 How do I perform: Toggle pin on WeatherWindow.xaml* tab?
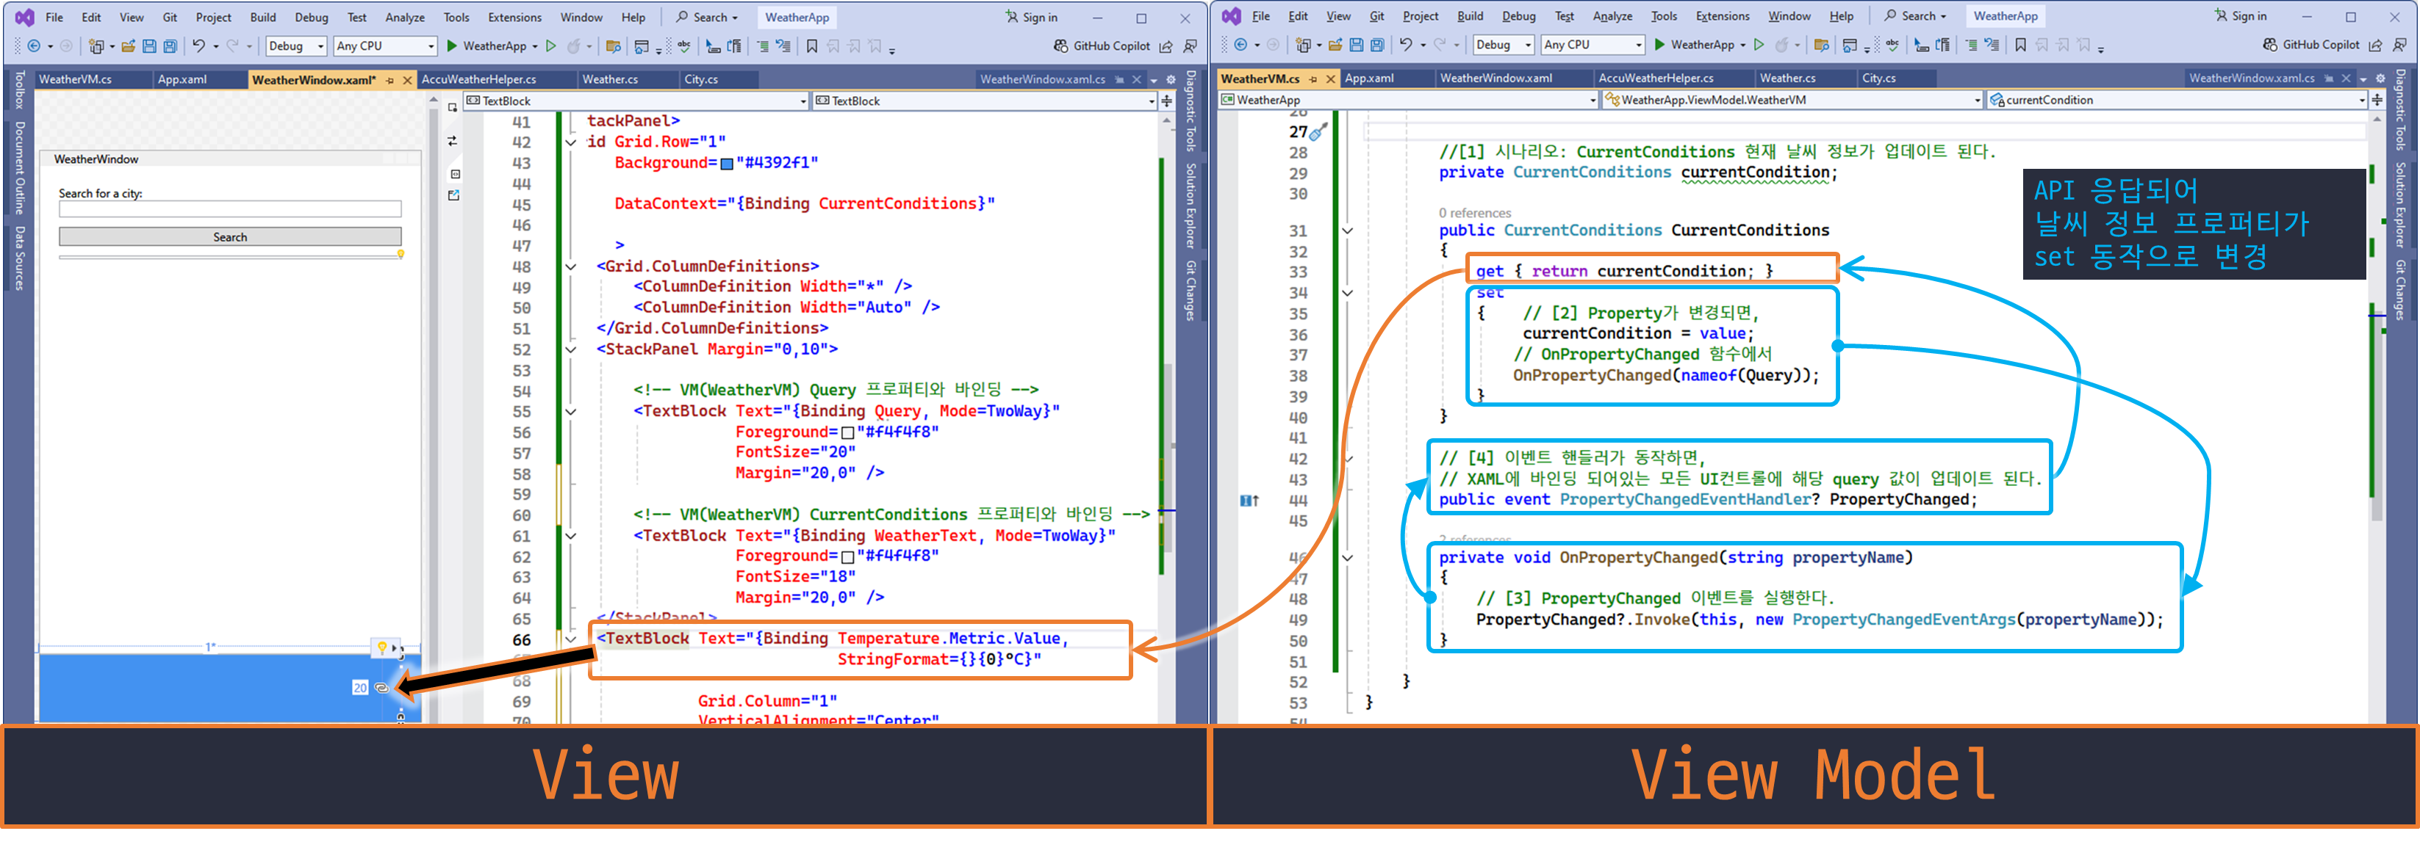click(390, 81)
